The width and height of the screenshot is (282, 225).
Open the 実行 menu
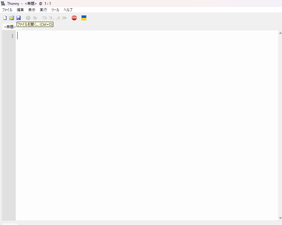click(43, 10)
